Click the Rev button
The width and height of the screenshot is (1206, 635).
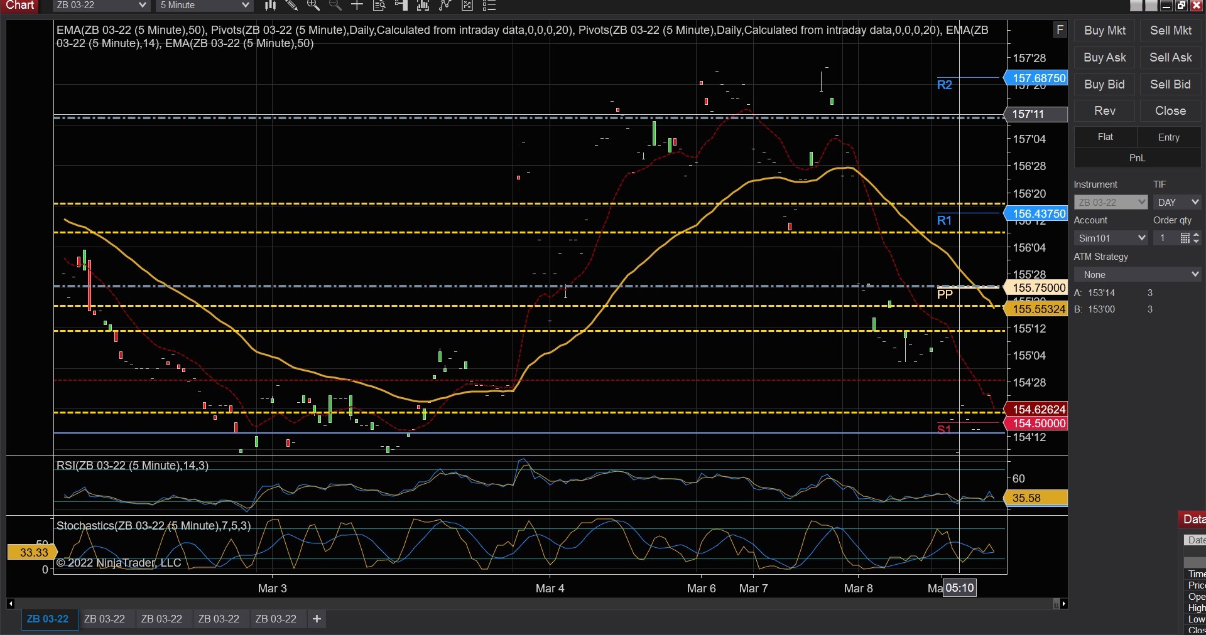[1105, 111]
